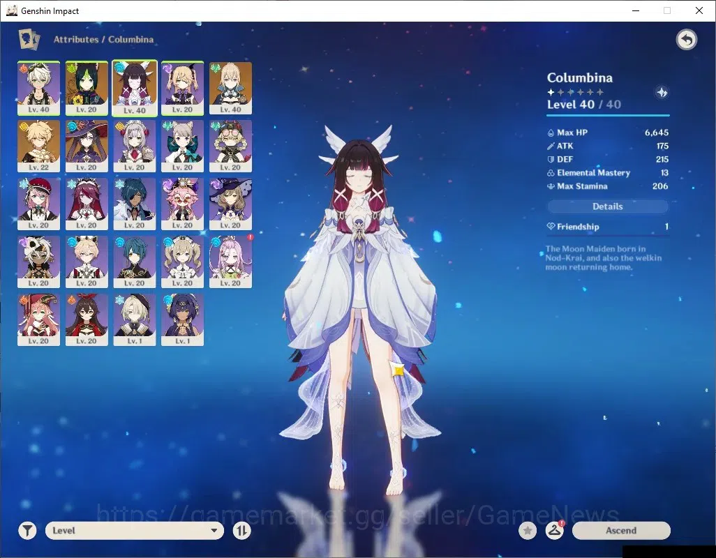The image size is (716, 558).
Task: Select Jean's Lv. 40 character card
Action: (230, 88)
